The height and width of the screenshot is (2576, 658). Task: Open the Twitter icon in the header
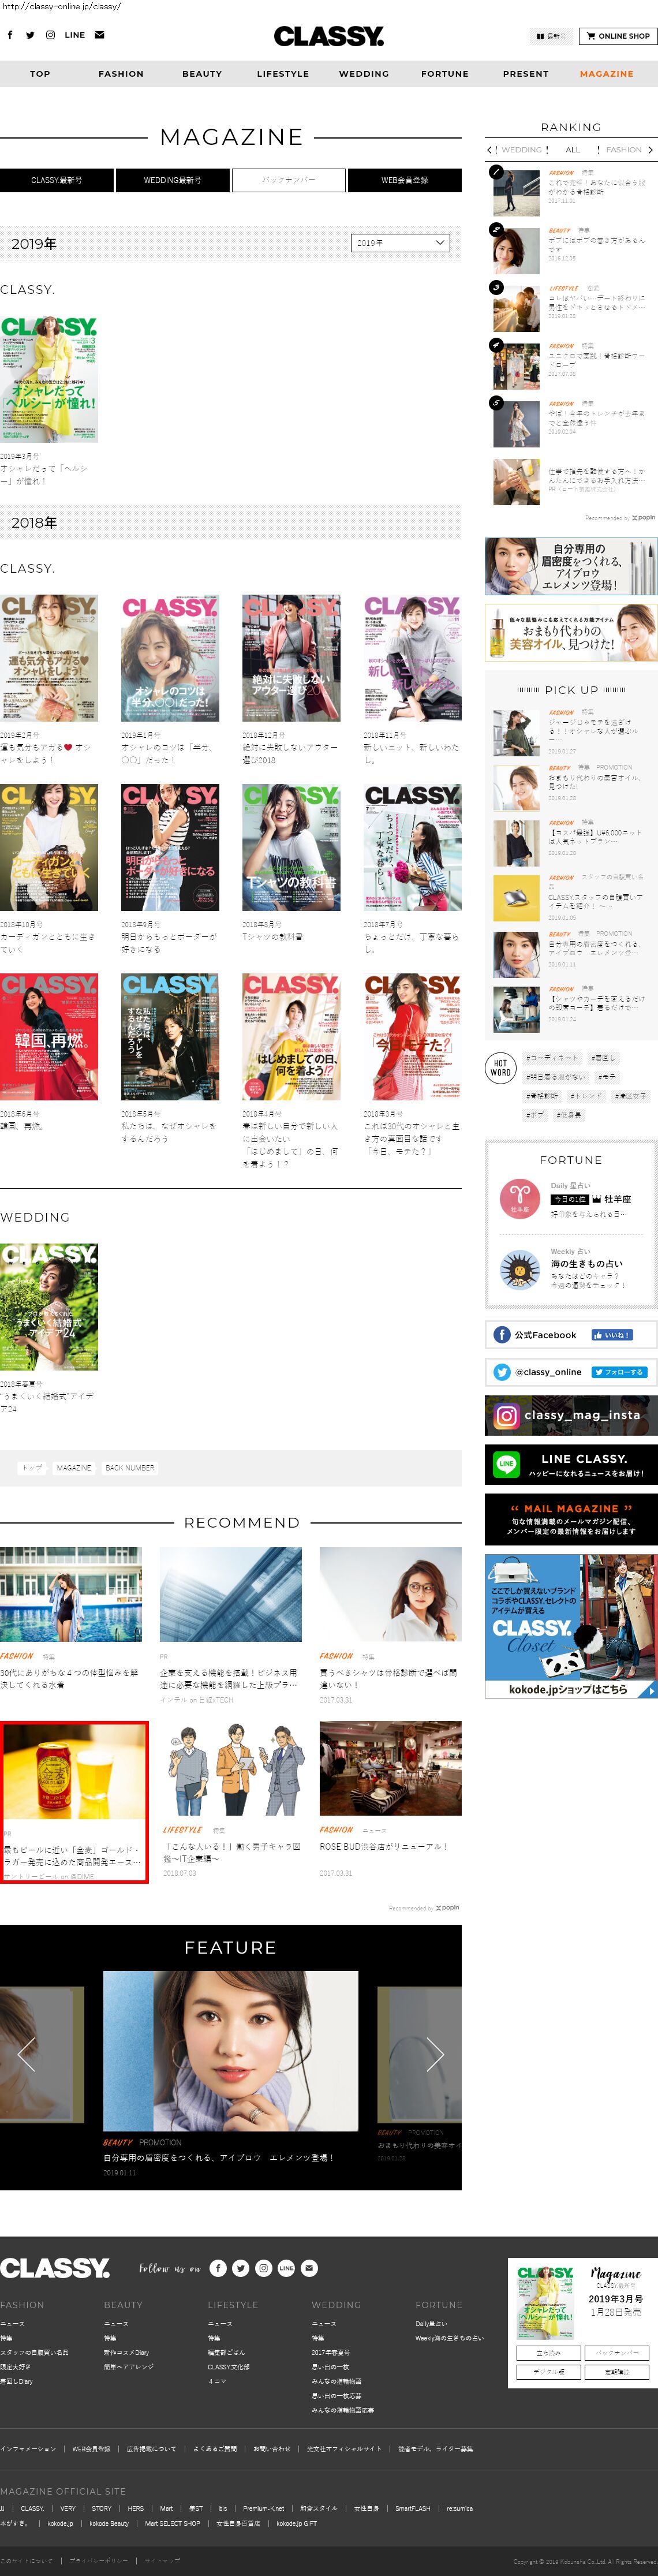pos(30,35)
